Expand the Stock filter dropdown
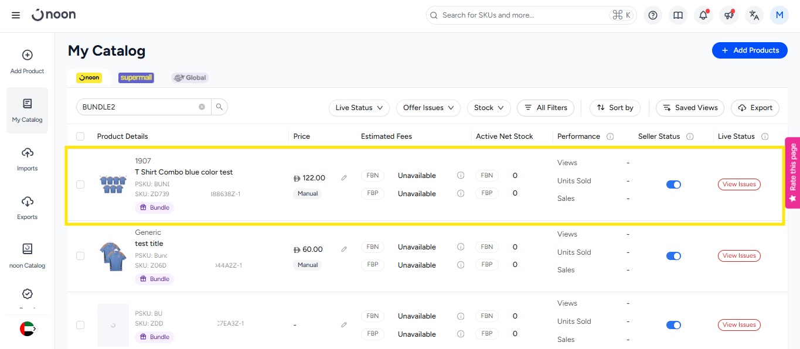This screenshot has height=349, width=800. pyautogui.click(x=489, y=108)
